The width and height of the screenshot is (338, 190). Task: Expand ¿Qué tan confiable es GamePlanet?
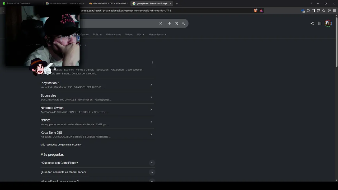click(97, 172)
